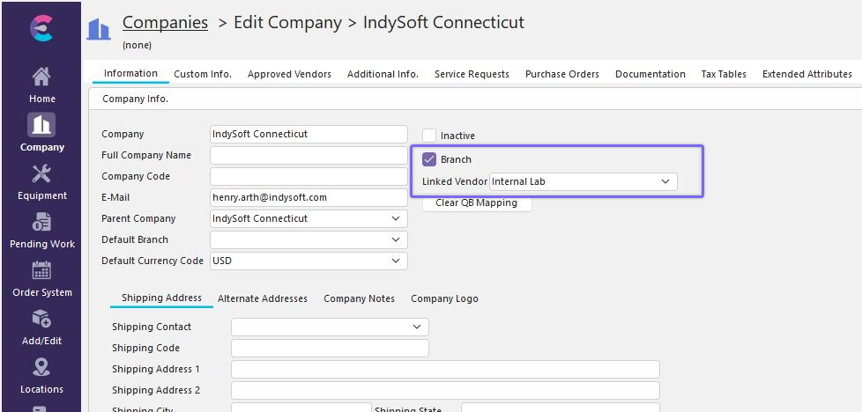Open the Equipment tools icon
The width and height of the screenshot is (862, 412).
(41, 173)
